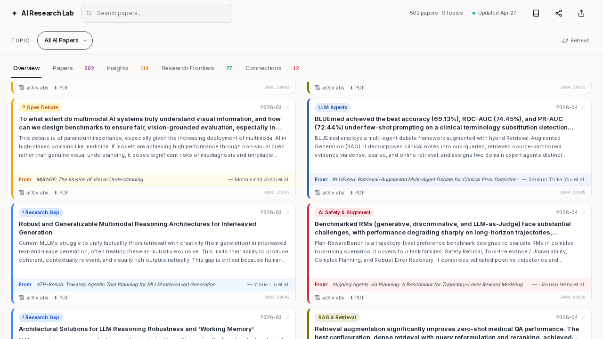
Task: Open external link arrow on Plan-RewardBench card
Action: click(584, 212)
